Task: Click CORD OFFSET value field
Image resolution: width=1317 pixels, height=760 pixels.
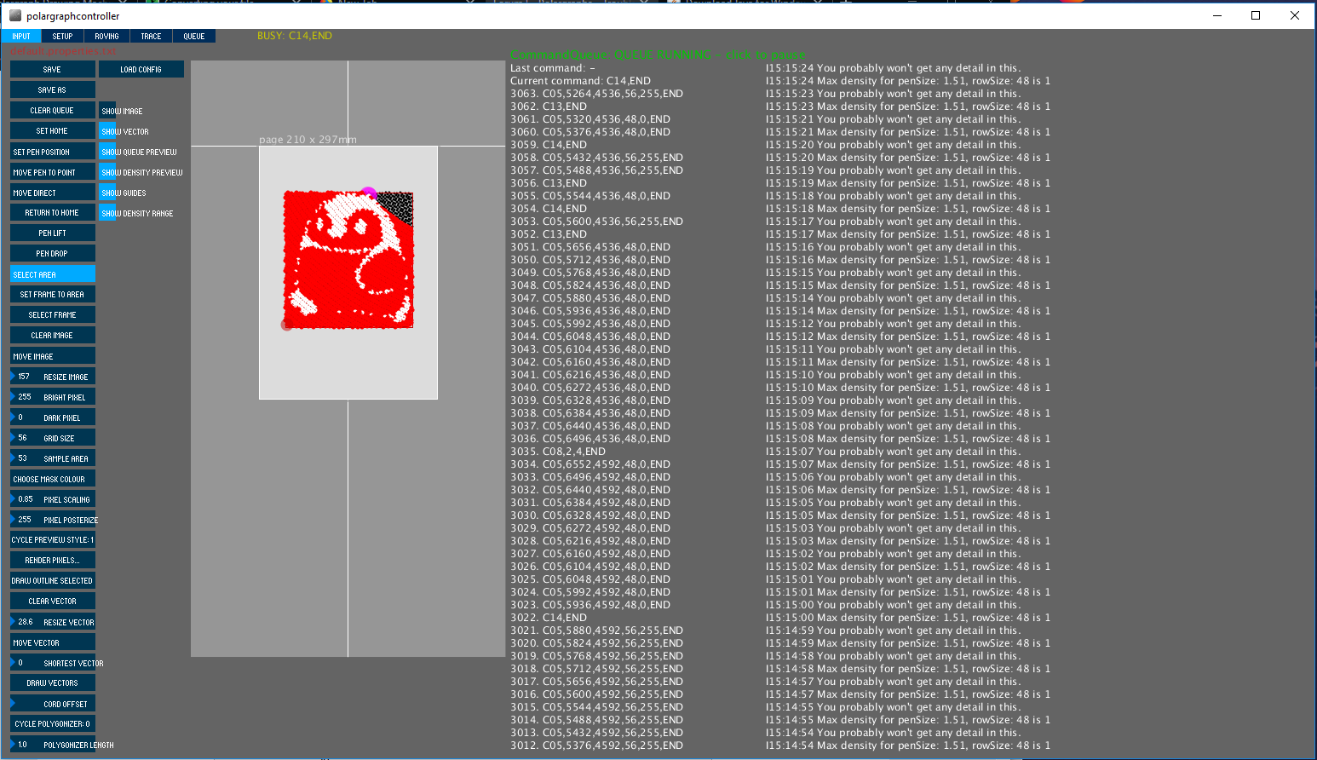Action: click(53, 704)
